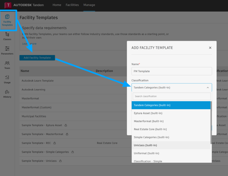The width and height of the screenshot is (228, 176).
Task: Open the Masterformat template row
Action: coord(73,98)
